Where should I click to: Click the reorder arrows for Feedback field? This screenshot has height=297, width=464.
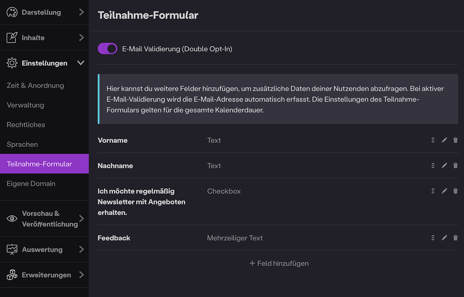(433, 238)
